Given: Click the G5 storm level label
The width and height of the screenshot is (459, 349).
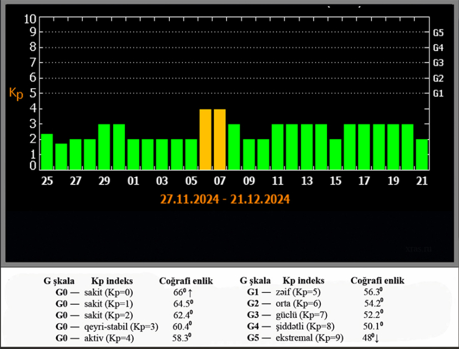Looking at the screenshot, I should (438, 33).
